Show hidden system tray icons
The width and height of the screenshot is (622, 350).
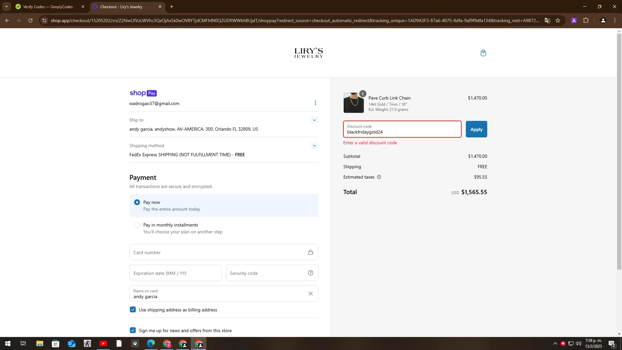point(555,343)
